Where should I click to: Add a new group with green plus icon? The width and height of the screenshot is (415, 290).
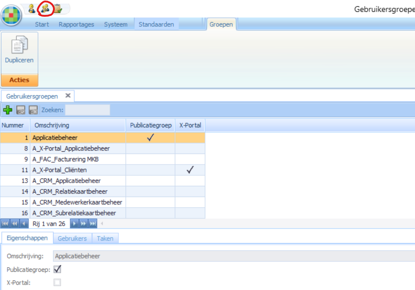tap(8, 110)
